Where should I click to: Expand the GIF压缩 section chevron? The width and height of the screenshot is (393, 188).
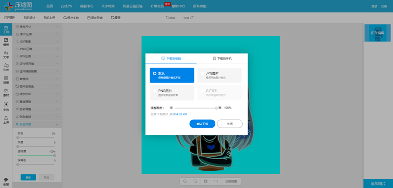point(57,42)
